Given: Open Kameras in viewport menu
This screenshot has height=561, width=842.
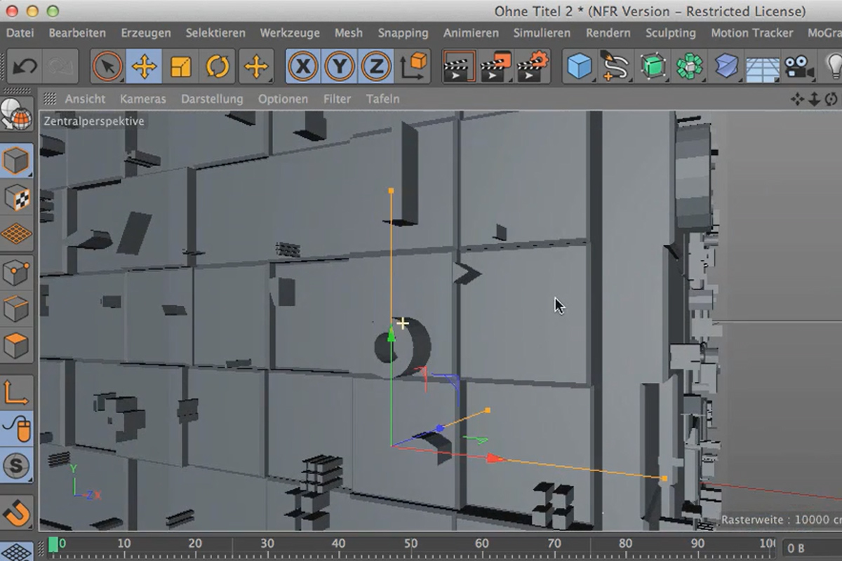Looking at the screenshot, I should pyautogui.click(x=143, y=99).
